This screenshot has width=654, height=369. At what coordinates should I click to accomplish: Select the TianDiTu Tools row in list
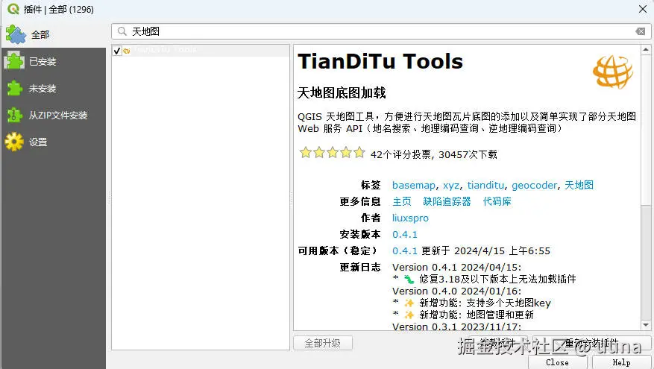coord(201,51)
